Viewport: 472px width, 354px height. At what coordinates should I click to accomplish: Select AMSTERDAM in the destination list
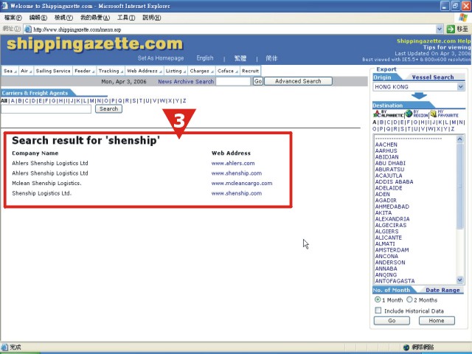click(392, 250)
